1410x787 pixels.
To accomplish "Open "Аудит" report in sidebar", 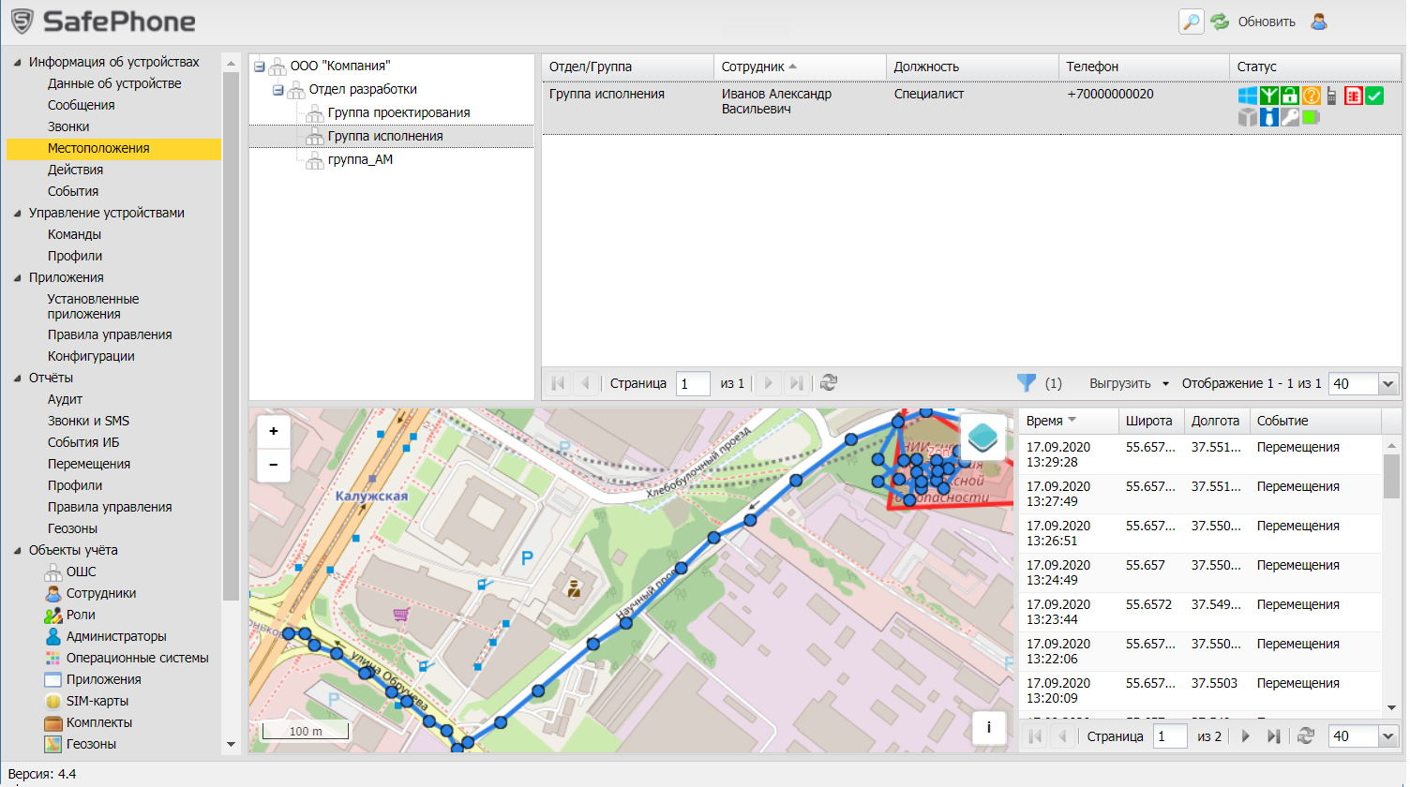I will click(x=65, y=399).
